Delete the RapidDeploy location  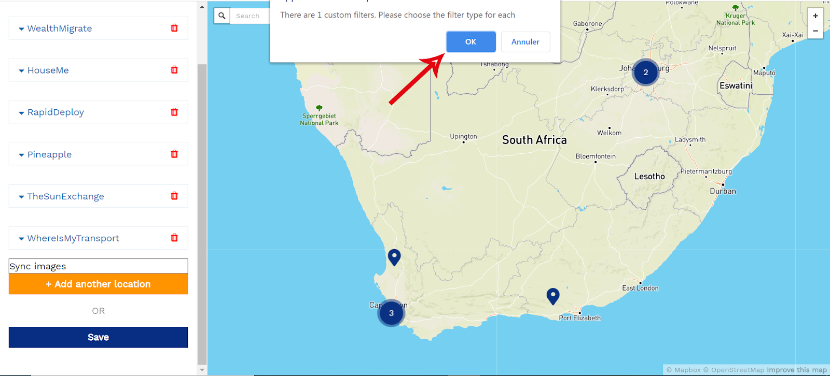(174, 112)
